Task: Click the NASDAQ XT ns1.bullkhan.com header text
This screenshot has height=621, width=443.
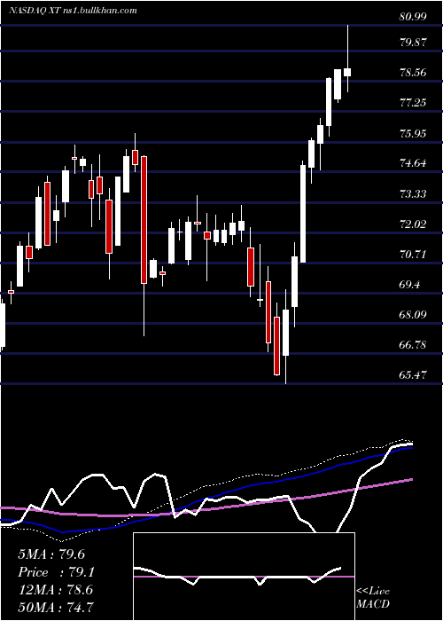Action: pyautogui.click(x=73, y=11)
